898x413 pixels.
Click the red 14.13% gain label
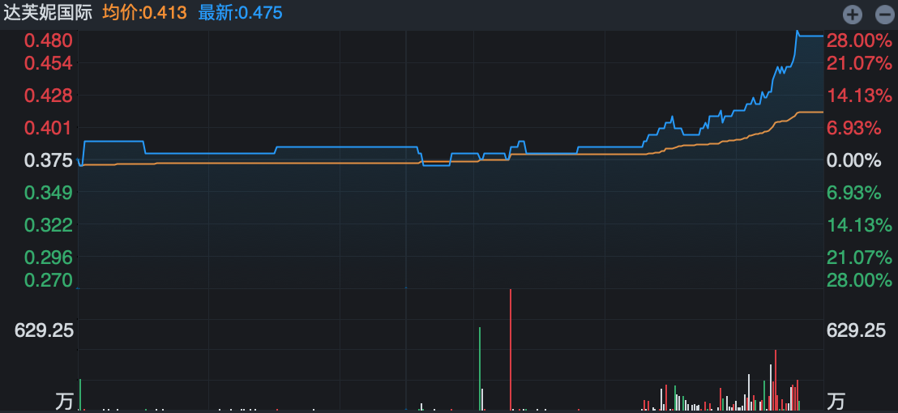[860, 96]
